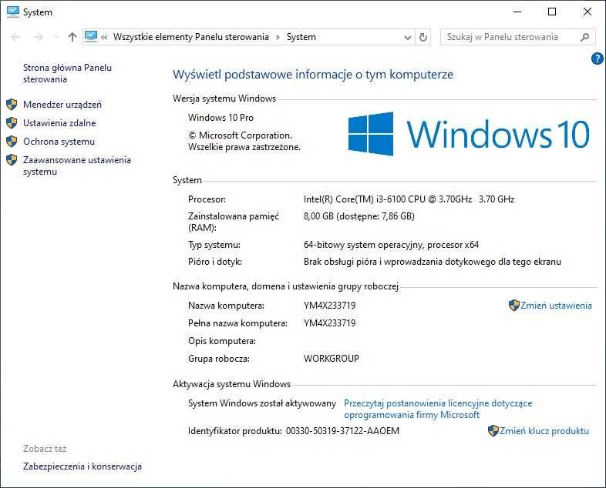
Task: Expand the address bar history chevron
Action: (x=407, y=38)
